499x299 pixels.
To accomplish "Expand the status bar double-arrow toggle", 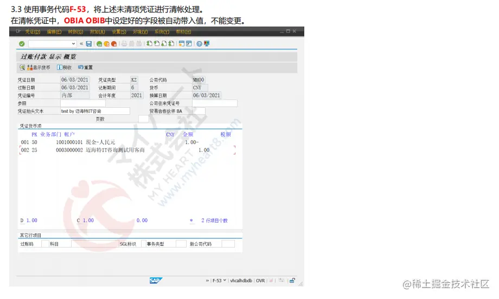I will [x=207, y=281].
